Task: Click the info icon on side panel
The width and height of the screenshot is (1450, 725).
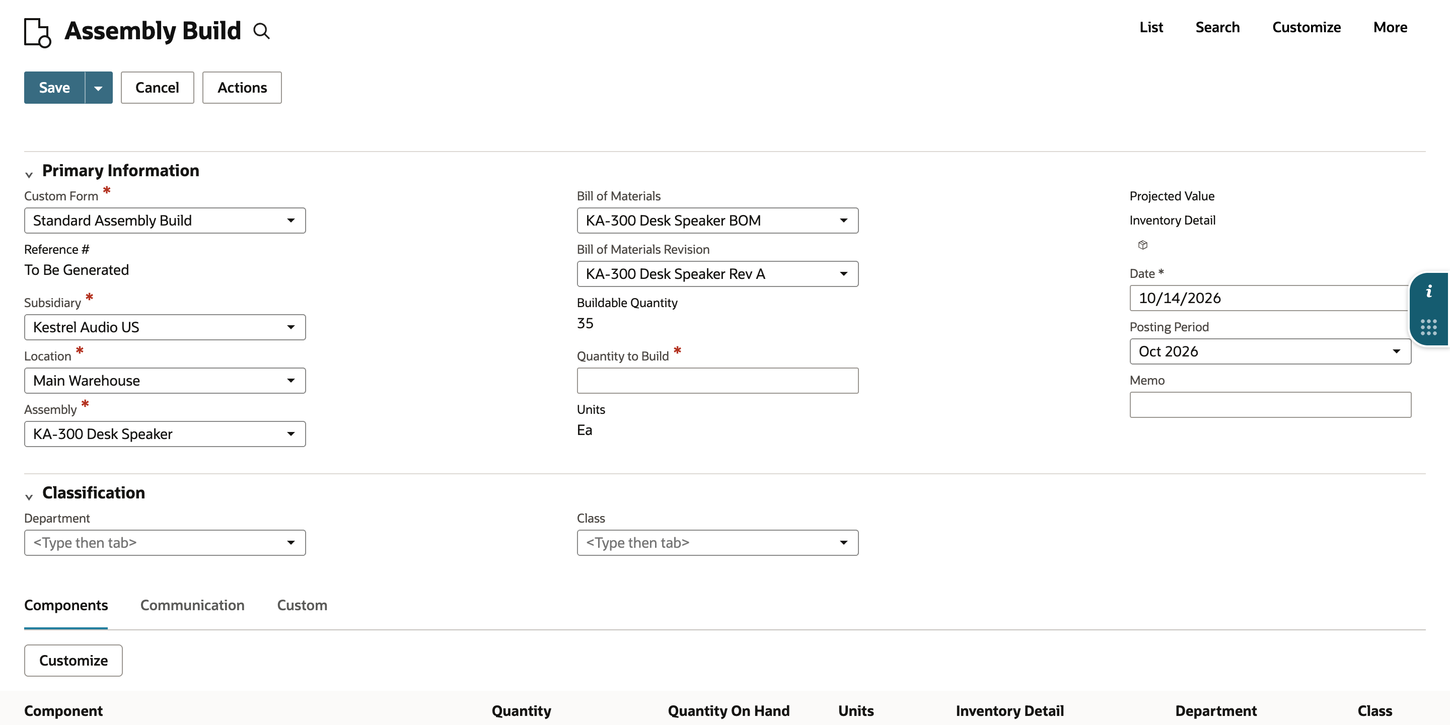Action: coord(1429,292)
